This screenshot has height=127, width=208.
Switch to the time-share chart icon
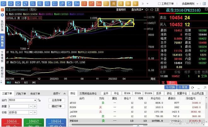pos(91,3)
